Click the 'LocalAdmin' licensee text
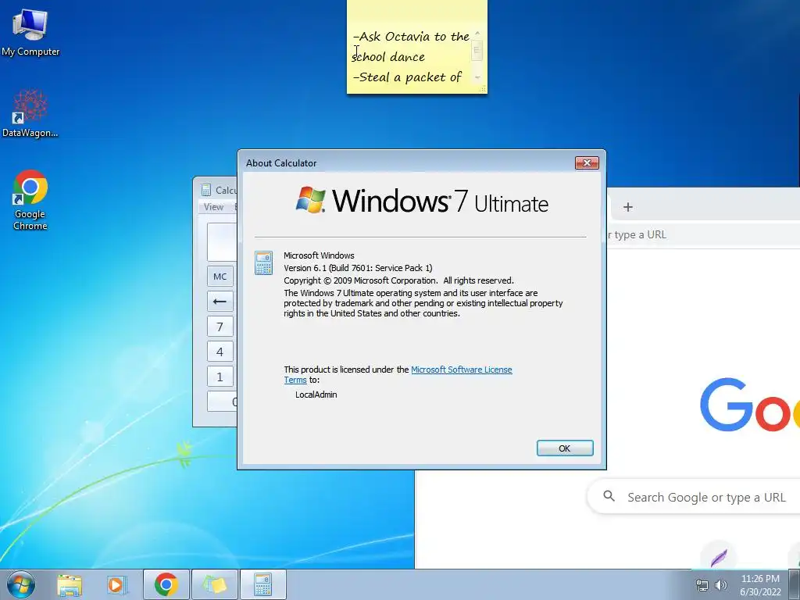Screen dimensions: 800x600 coord(316,395)
